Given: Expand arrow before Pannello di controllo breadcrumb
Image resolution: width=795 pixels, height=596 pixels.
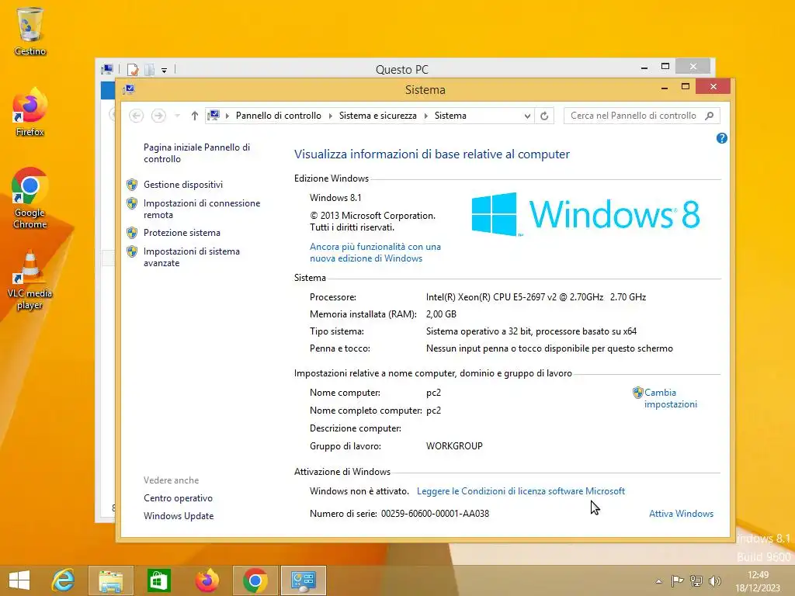Looking at the screenshot, I should (x=227, y=116).
